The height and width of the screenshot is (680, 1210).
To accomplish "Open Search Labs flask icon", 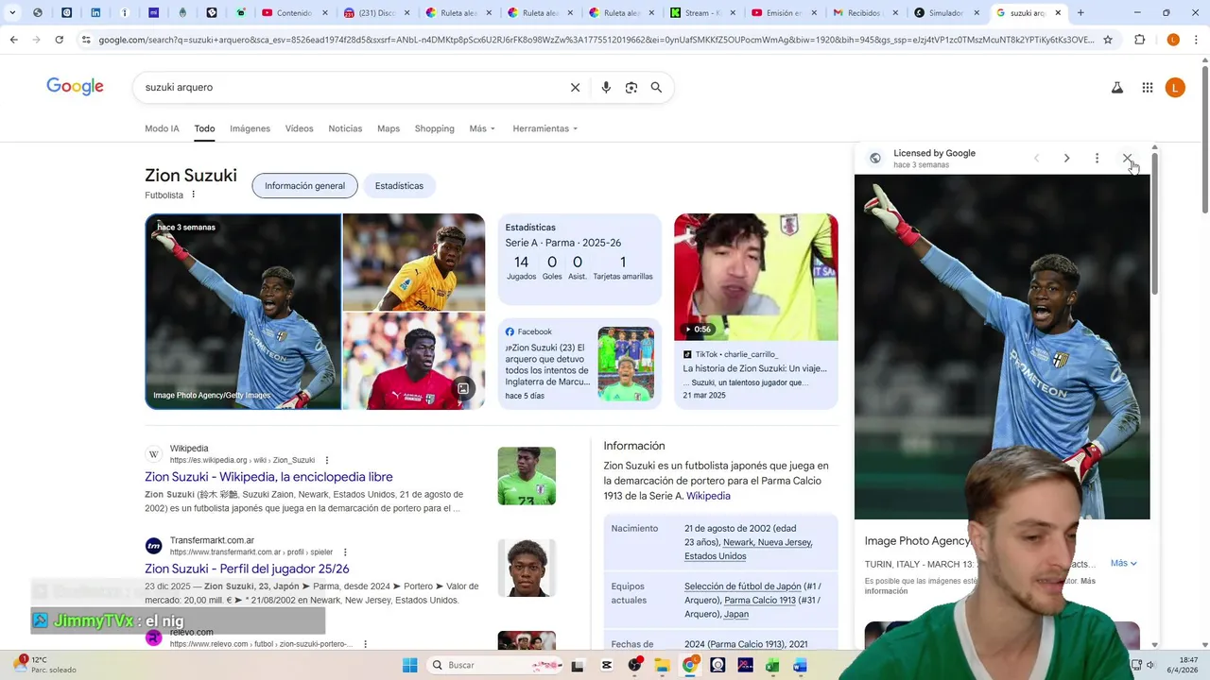I will [x=1116, y=88].
